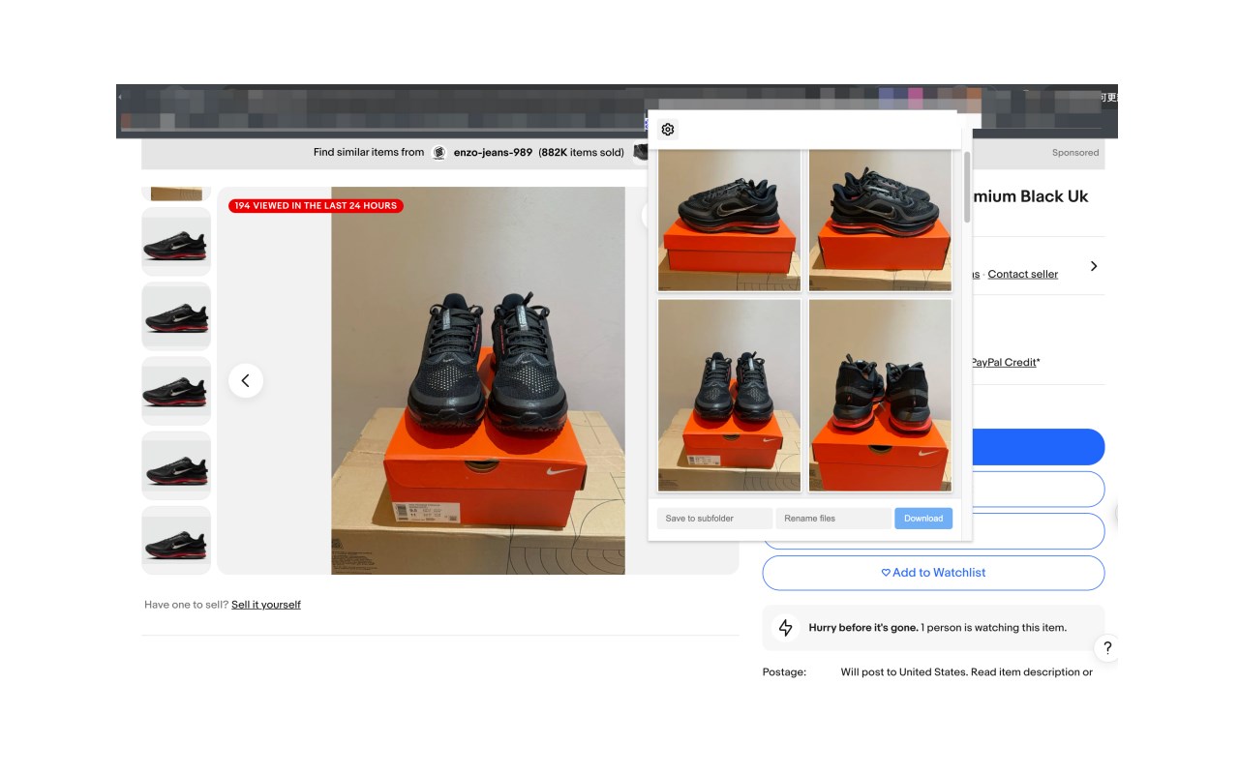Click the previous image arrow on gallery
The height and width of the screenshot is (774, 1239).
tap(246, 380)
